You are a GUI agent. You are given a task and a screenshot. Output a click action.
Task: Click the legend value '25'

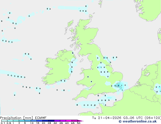pos(49,123)
